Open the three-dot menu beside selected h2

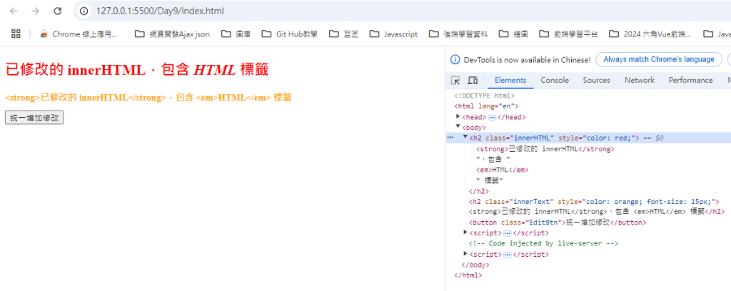[450, 138]
